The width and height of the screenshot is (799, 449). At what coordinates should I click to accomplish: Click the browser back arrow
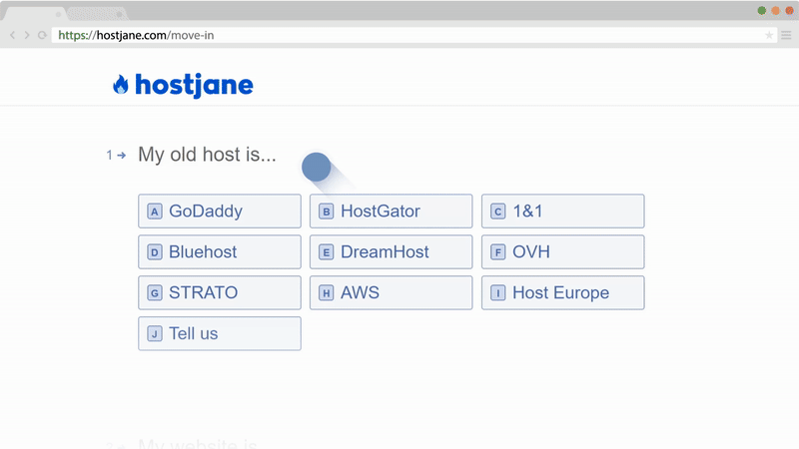12,35
